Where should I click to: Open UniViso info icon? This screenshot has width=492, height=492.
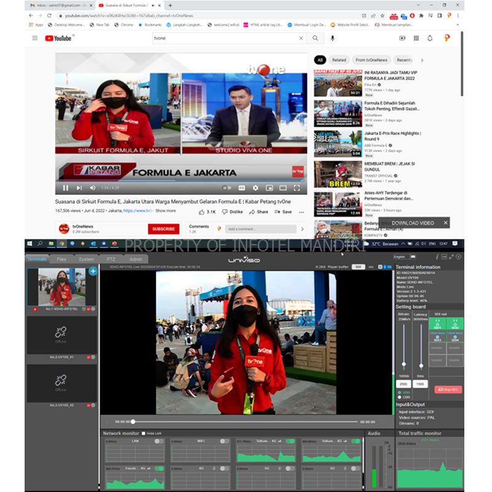pyautogui.click(x=437, y=256)
